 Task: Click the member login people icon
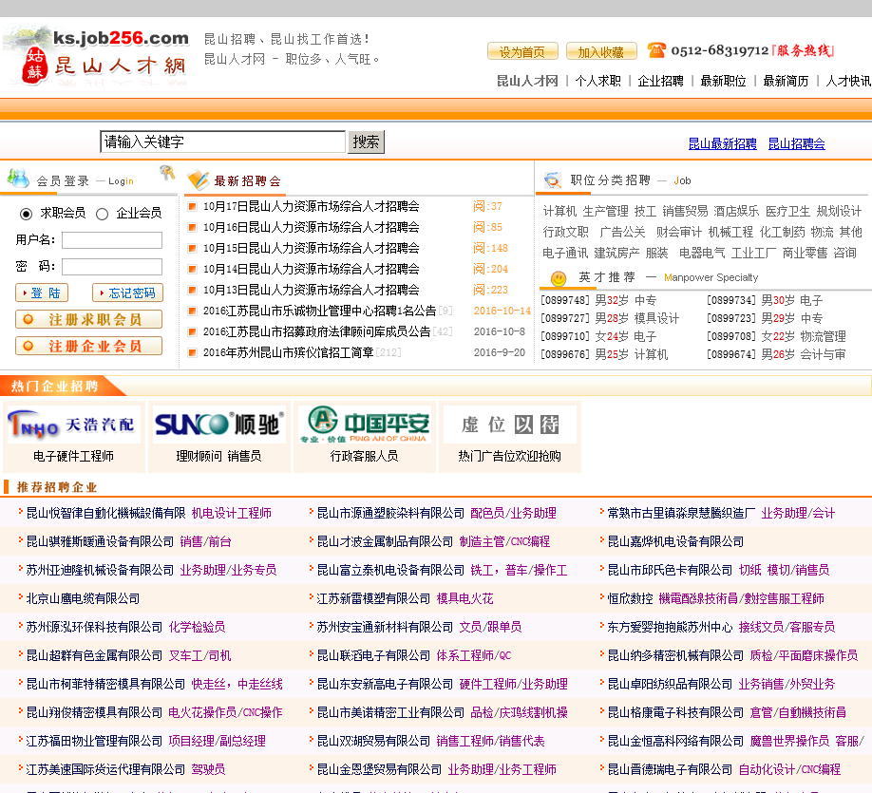click(18, 179)
